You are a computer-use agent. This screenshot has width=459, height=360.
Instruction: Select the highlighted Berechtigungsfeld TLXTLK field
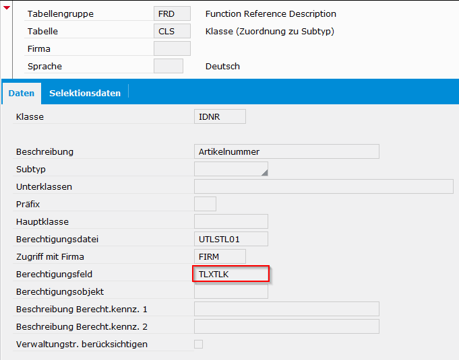(x=231, y=274)
